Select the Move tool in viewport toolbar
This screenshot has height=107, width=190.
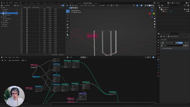point(68,18)
